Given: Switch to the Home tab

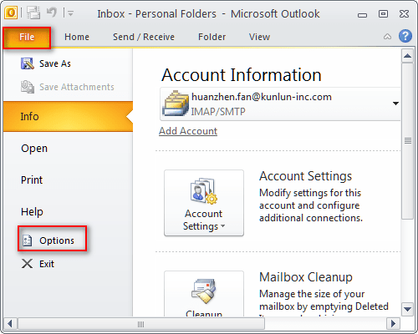Looking at the screenshot, I should 77,37.
